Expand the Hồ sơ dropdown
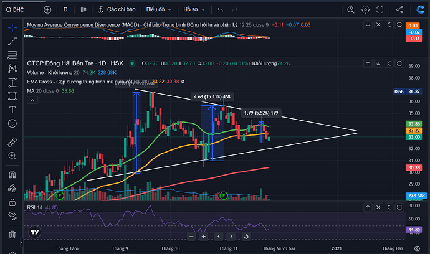The width and height of the screenshot is (430, 254). click(194, 9)
